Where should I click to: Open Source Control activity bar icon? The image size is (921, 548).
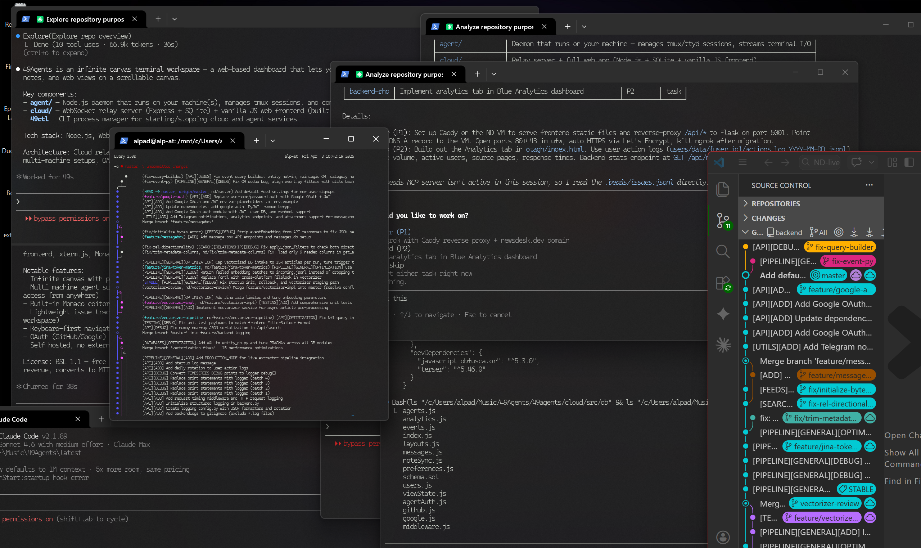coord(722,220)
